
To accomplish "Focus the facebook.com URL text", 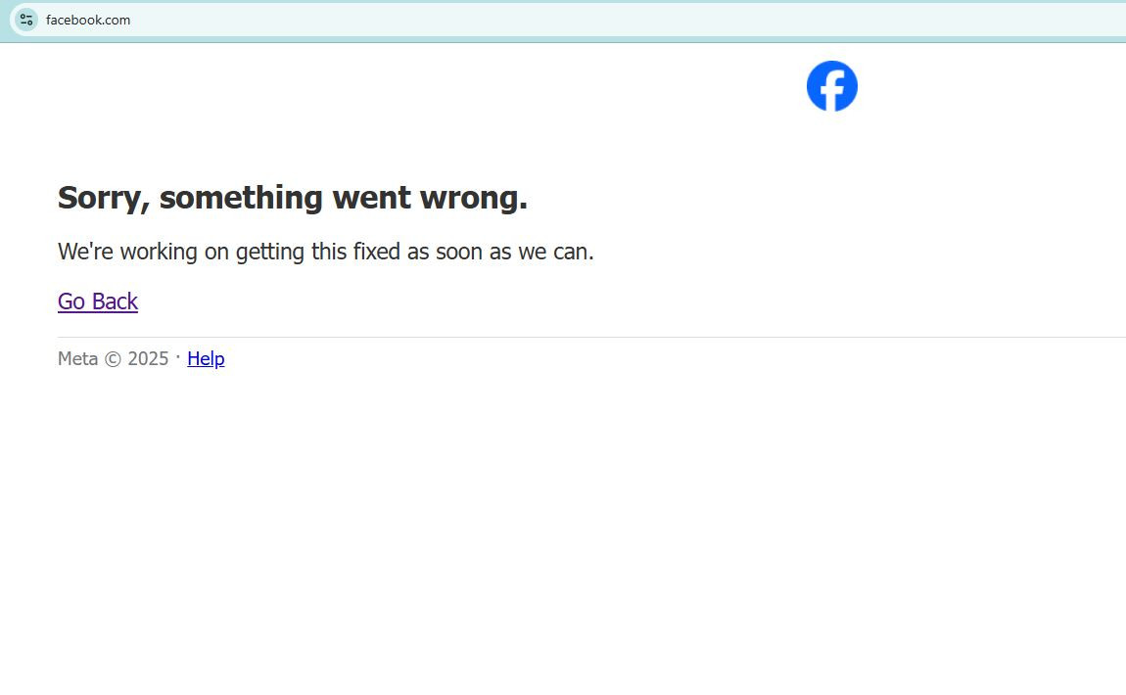I will pos(88,20).
